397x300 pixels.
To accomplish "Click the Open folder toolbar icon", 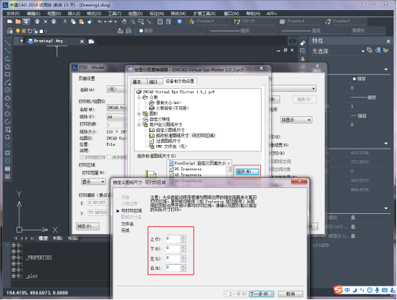I will coord(18,22).
